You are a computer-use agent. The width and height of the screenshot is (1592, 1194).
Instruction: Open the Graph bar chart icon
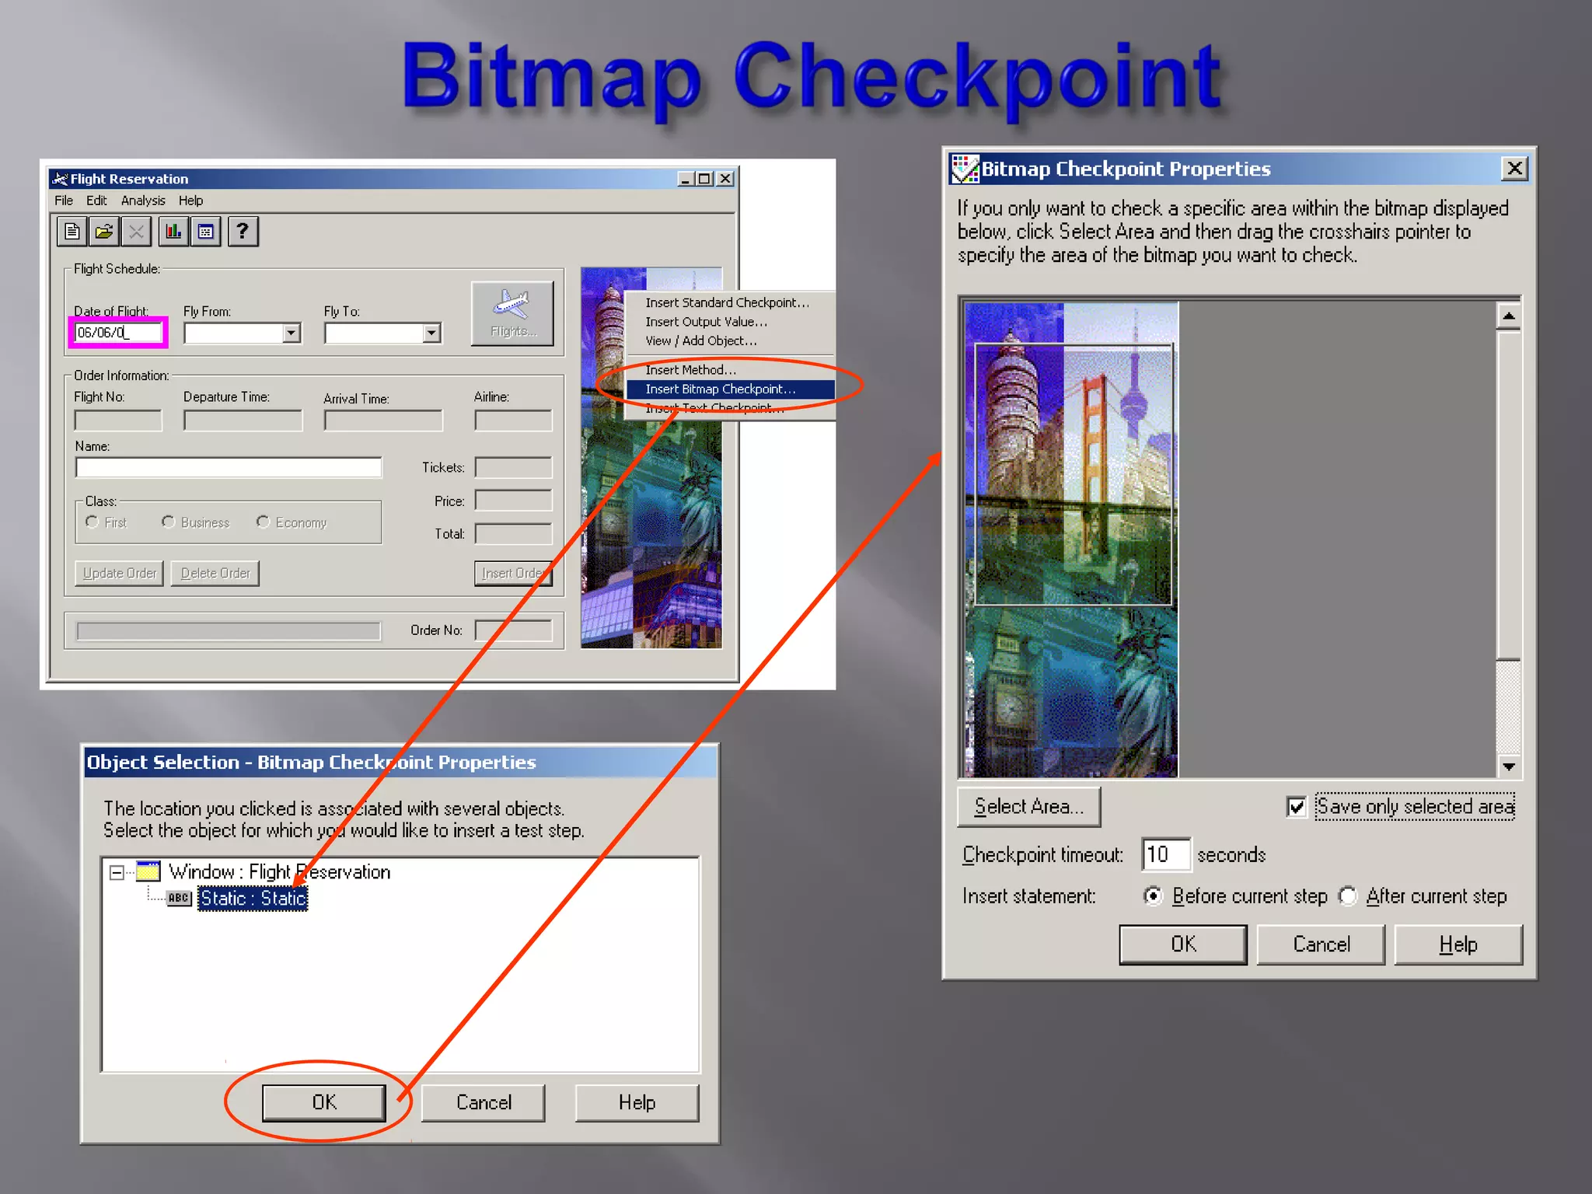173,232
